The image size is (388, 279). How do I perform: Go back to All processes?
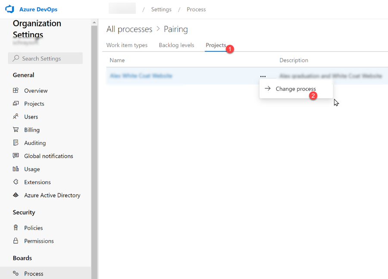coord(129,29)
